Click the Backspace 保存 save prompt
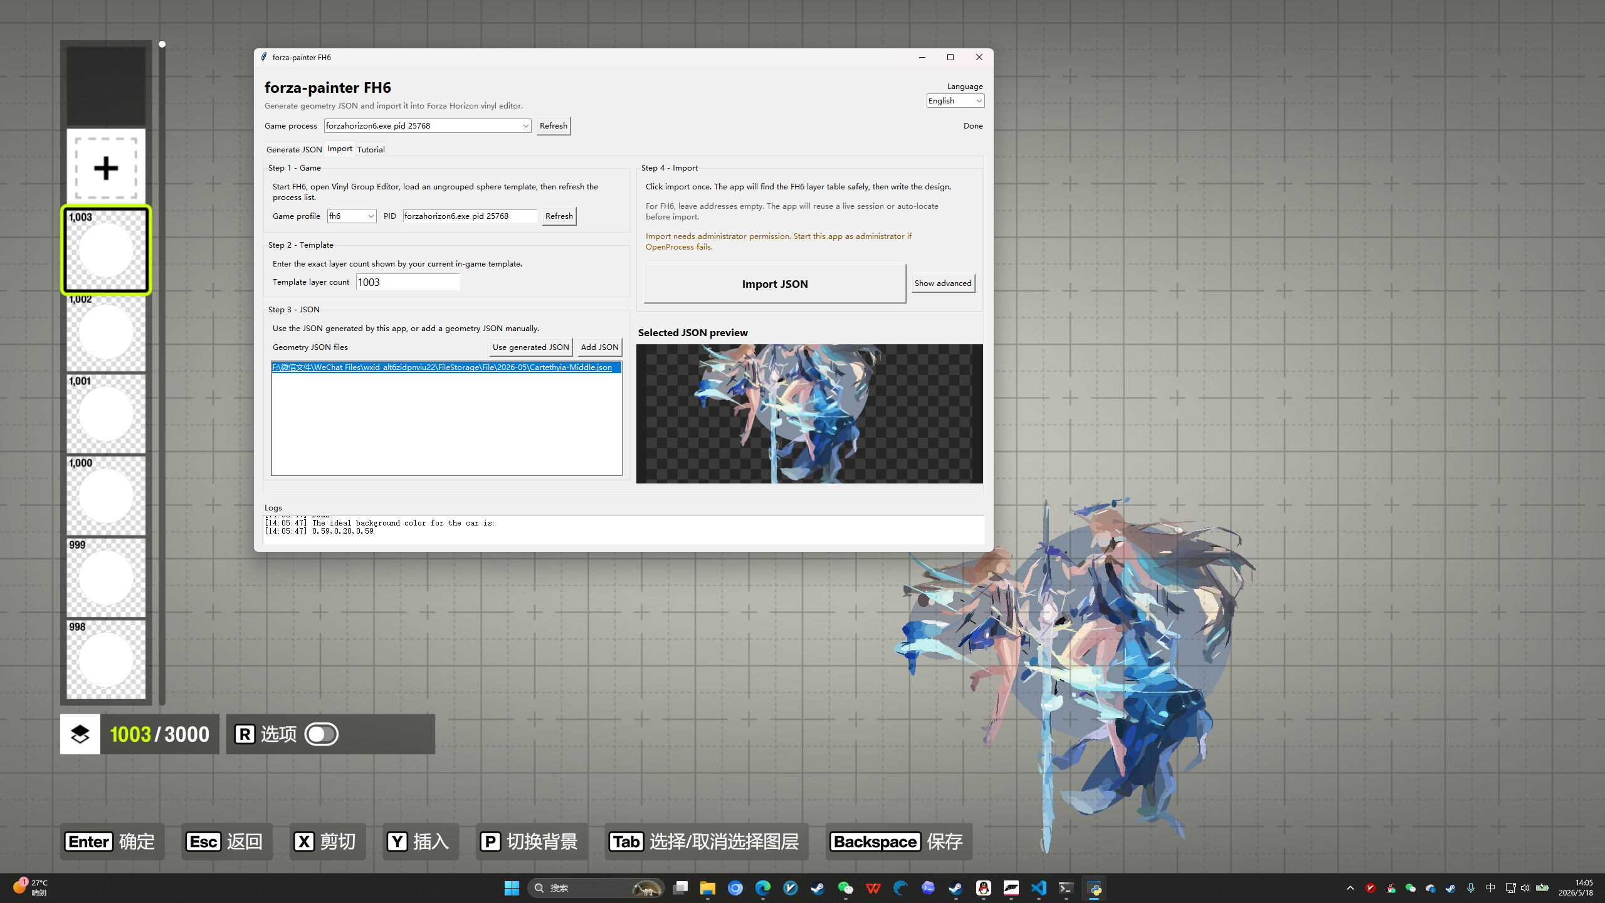This screenshot has width=1605, height=903. pos(898,841)
